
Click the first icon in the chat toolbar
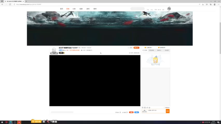pyautogui.click(x=143, y=107)
